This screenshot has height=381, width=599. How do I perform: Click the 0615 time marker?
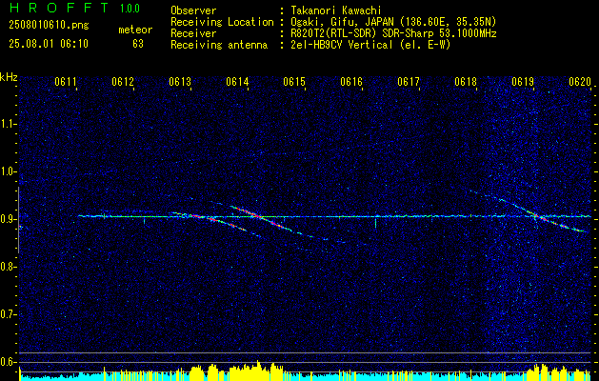[x=294, y=81]
